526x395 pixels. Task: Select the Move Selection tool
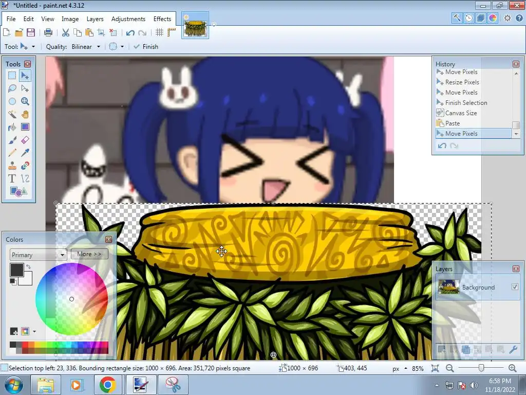click(x=25, y=88)
